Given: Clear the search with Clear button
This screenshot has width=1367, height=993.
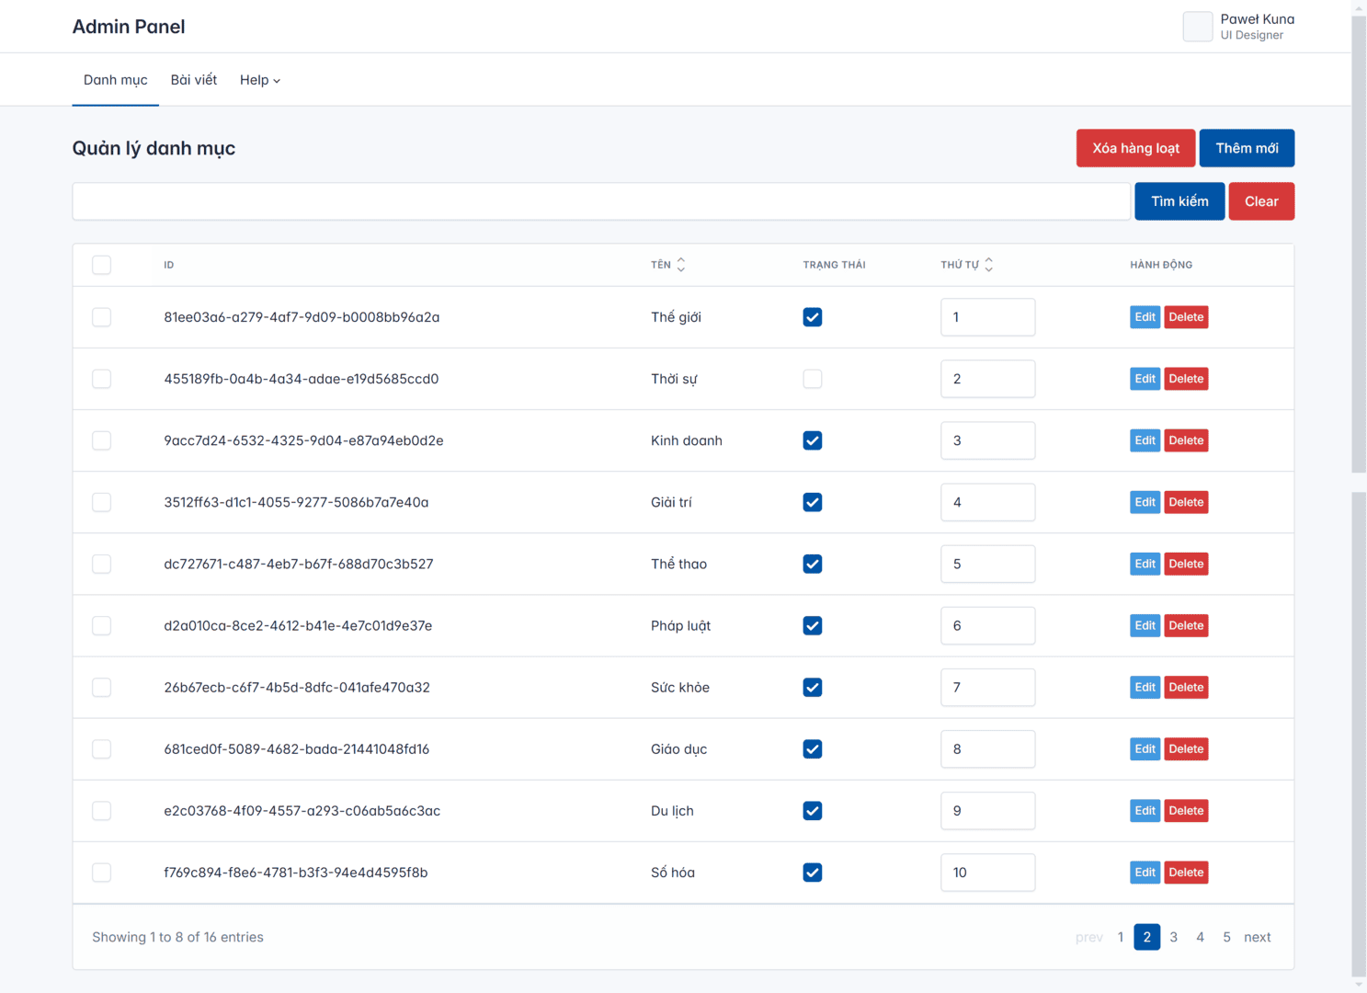Looking at the screenshot, I should [x=1260, y=201].
